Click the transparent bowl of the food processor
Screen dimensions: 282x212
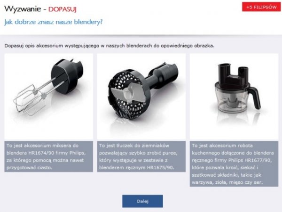point(233,101)
